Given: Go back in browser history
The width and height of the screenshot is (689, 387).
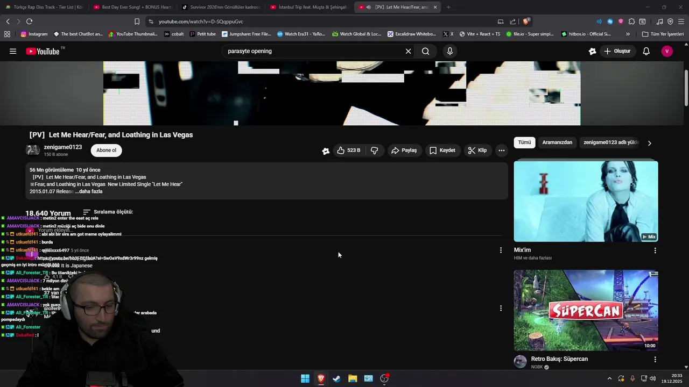Looking at the screenshot, I should [8, 21].
